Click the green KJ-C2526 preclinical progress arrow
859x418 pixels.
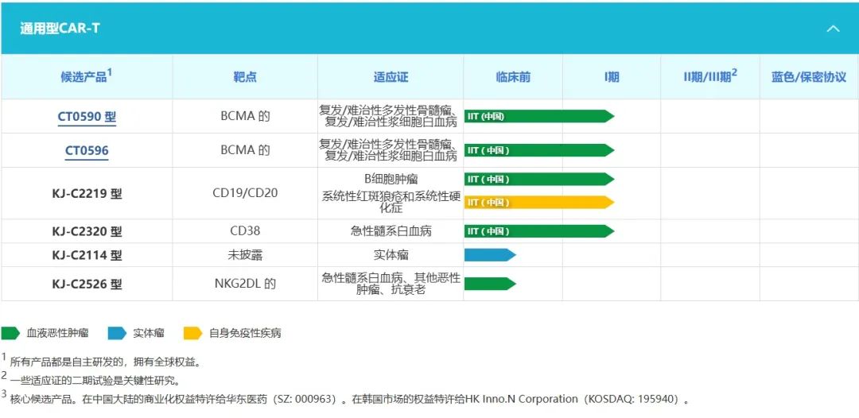point(489,284)
